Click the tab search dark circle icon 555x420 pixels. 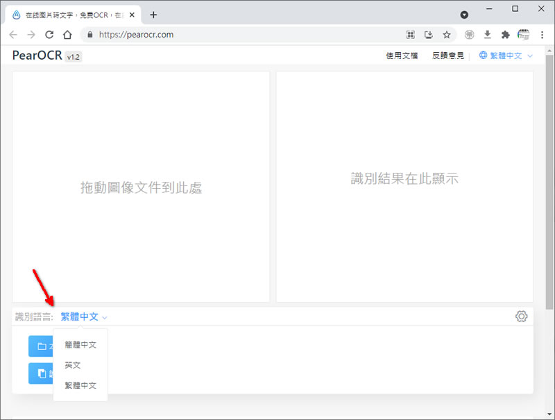point(464,15)
